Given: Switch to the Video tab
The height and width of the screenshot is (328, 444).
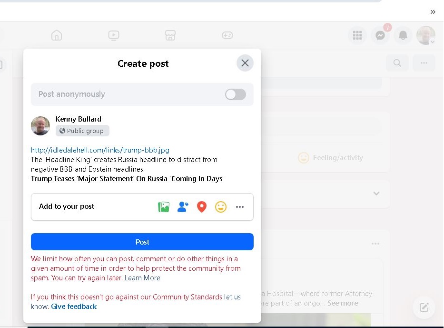Looking at the screenshot, I should click(x=113, y=35).
